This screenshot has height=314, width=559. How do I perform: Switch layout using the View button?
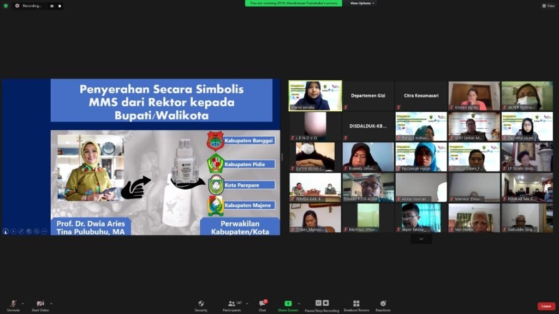click(548, 6)
